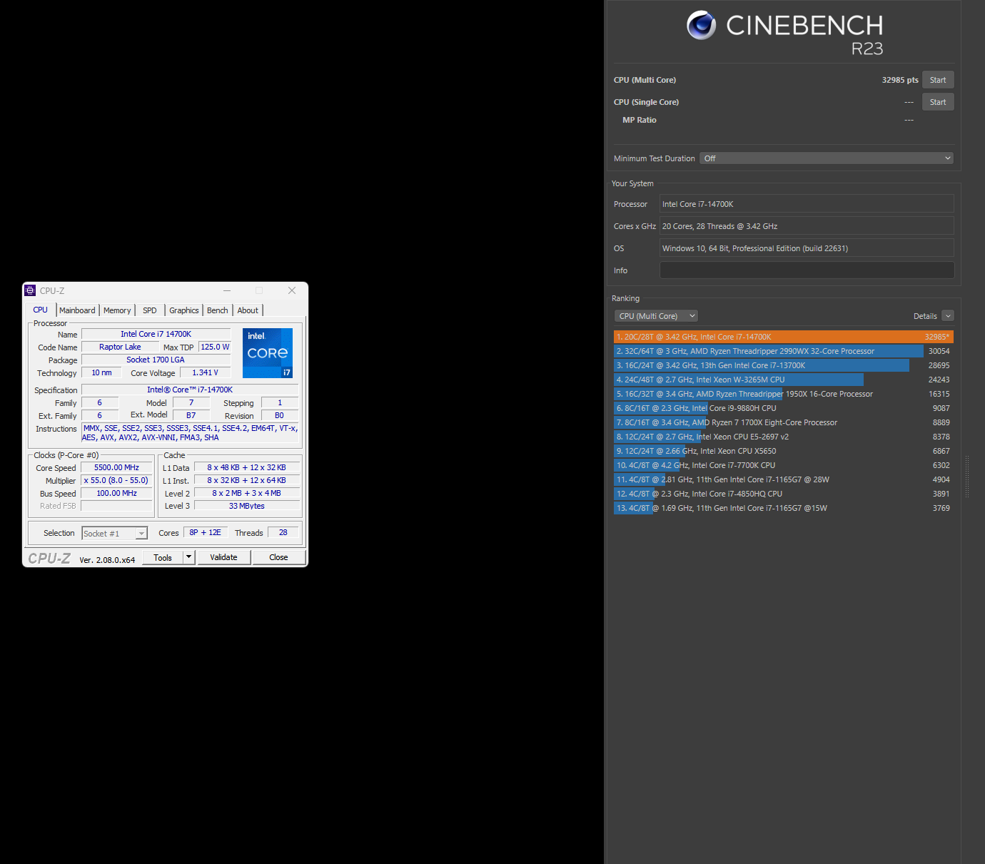The image size is (985, 864).
Task: Click the CPU-Z app icon in title bar
Action: pos(30,290)
